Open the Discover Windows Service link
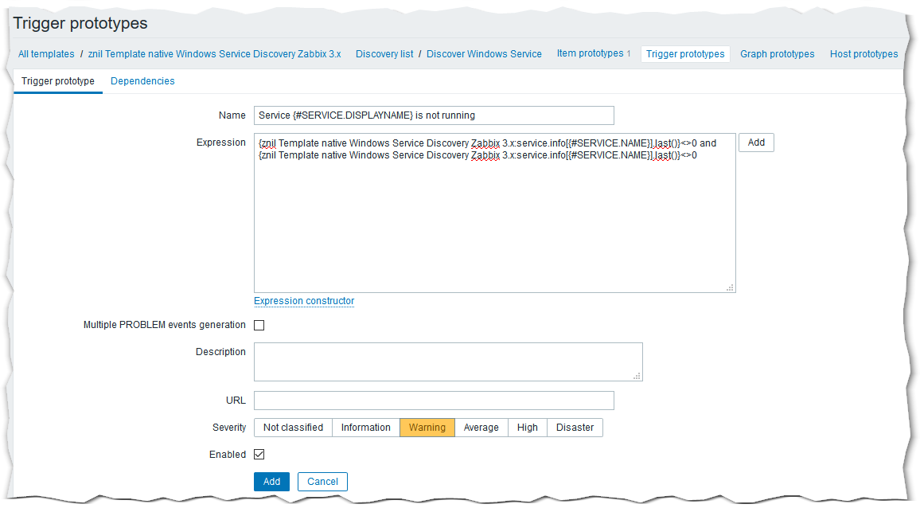This screenshot has height=512, width=920. click(484, 54)
